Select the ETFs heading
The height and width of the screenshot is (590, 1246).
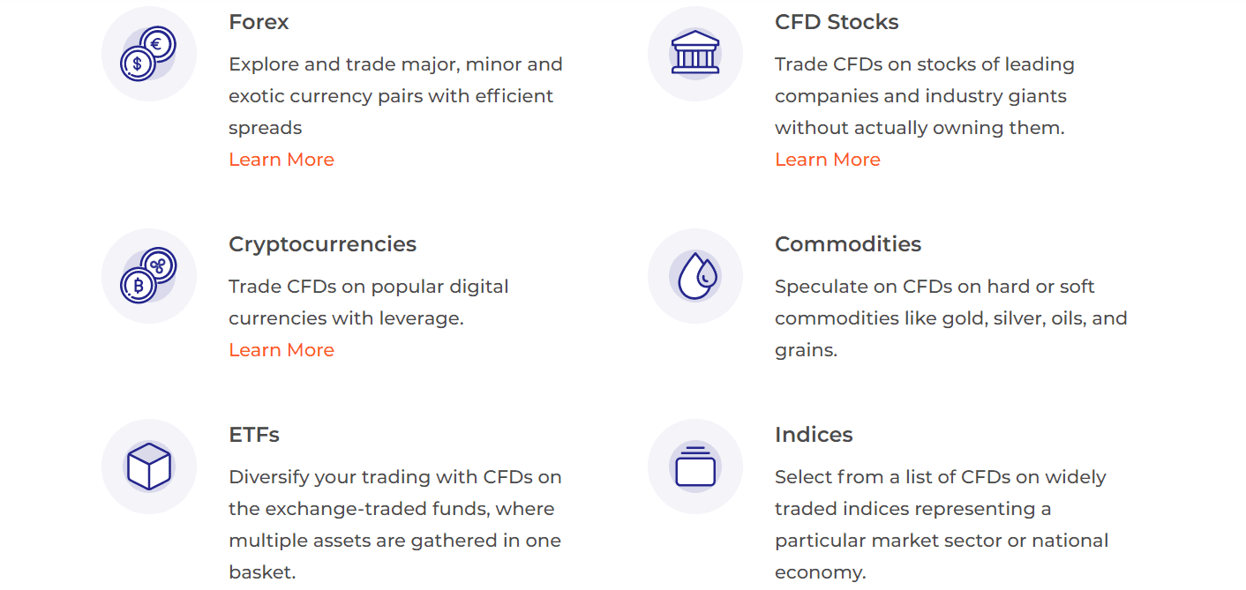[x=254, y=435]
